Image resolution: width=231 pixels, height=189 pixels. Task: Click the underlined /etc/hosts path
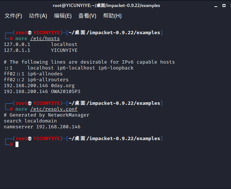pyautogui.click(x=45, y=39)
